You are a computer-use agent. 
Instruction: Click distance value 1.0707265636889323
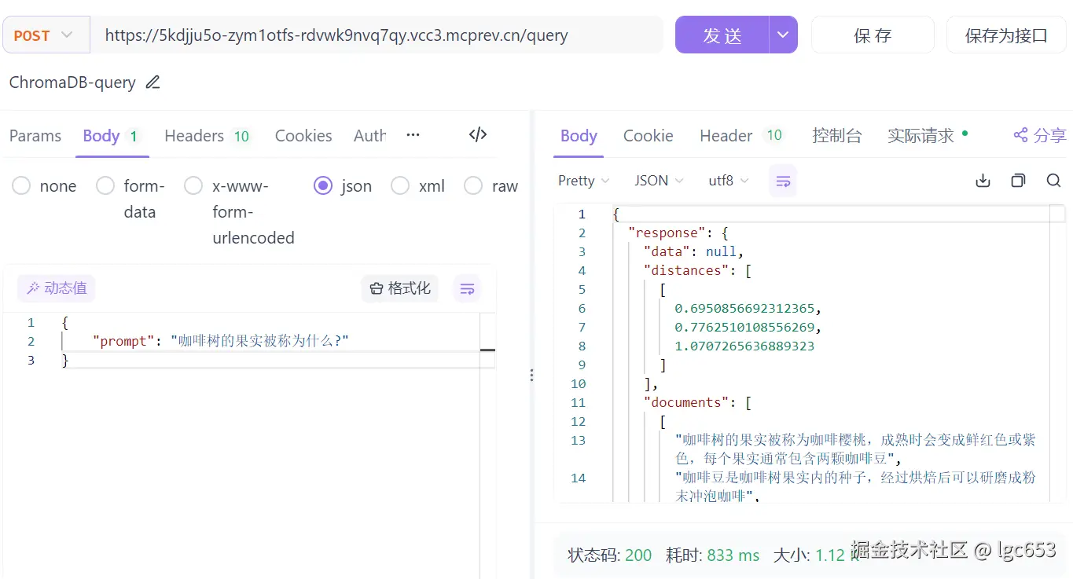click(744, 346)
